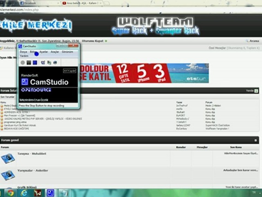Open the Dosya menu in CamStudio
Image resolution: width=262 pixels, height=197 pixels.
tap(23, 52)
